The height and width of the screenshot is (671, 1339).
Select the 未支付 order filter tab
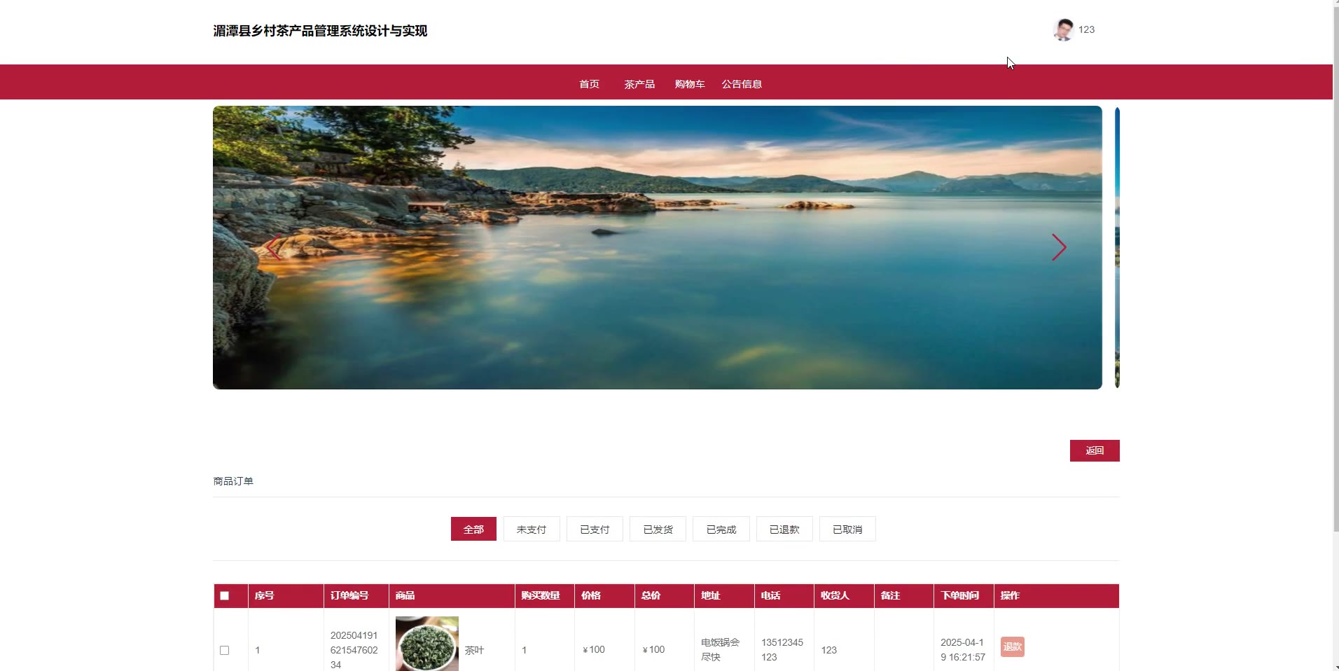point(532,529)
